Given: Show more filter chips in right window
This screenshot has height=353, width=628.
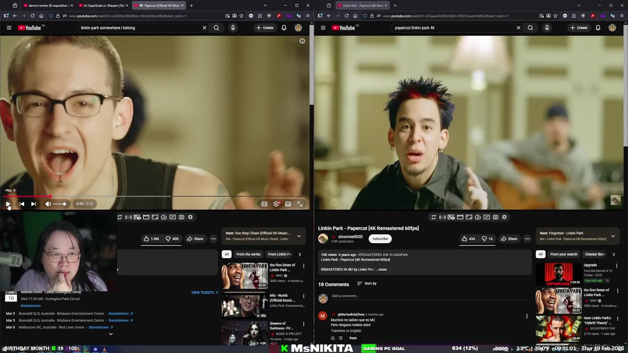Looking at the screenshot, I should [x=613, y=254].
